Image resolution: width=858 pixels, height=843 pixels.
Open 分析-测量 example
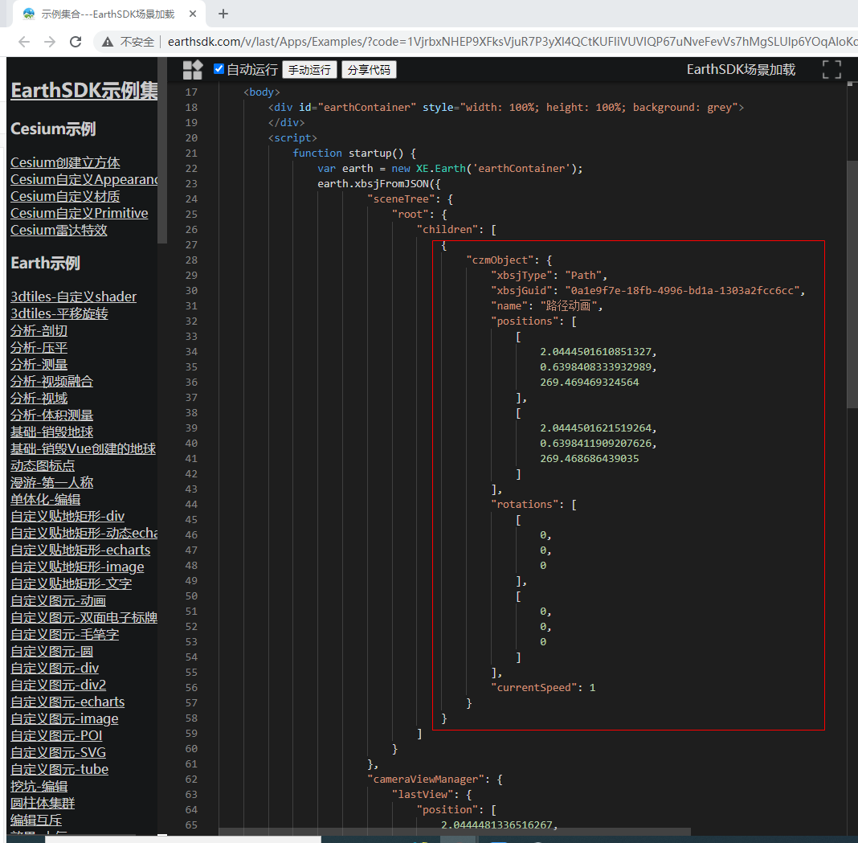(x=39, y=365)
